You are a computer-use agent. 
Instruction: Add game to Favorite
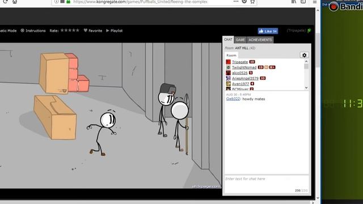click(93, 31)
